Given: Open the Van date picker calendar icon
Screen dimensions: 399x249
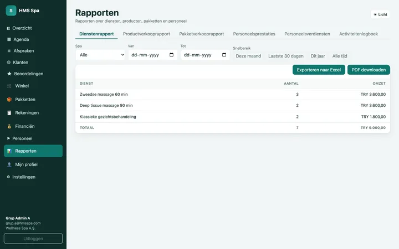Looking at the screenshot, I should [171, 55].
